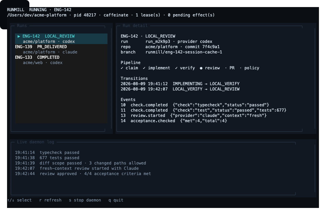Click the 'q quit' shortcut

116,200
